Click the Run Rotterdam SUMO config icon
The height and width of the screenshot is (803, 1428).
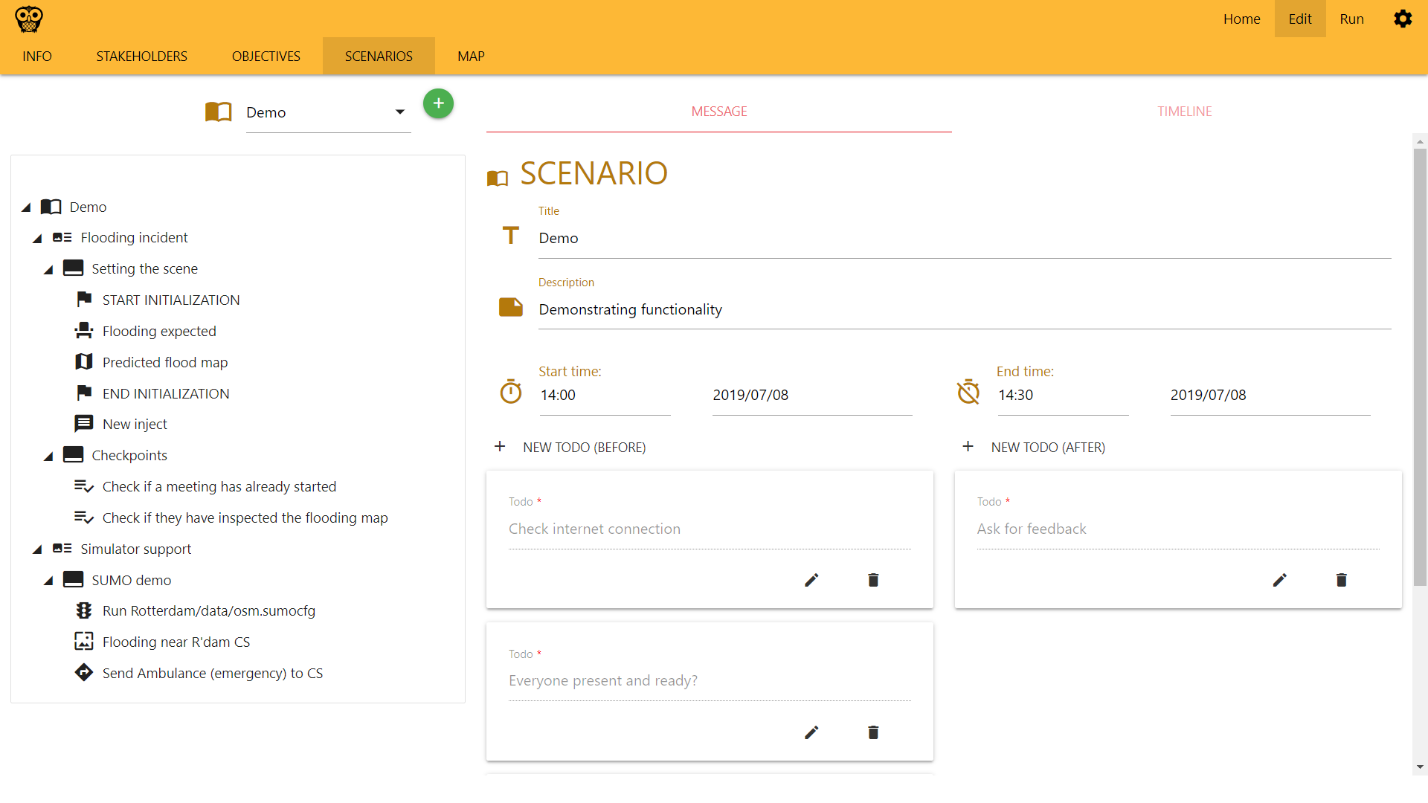[84, 610]
